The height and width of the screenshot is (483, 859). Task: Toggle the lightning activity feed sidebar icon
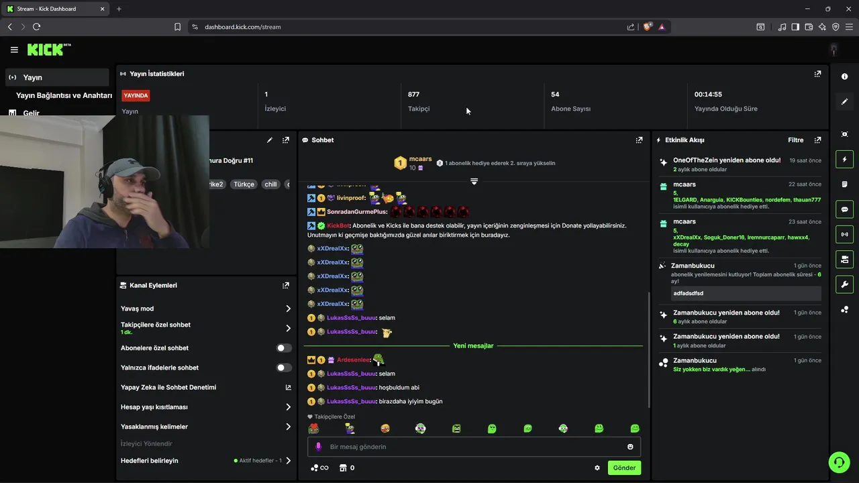pos(844,160)
